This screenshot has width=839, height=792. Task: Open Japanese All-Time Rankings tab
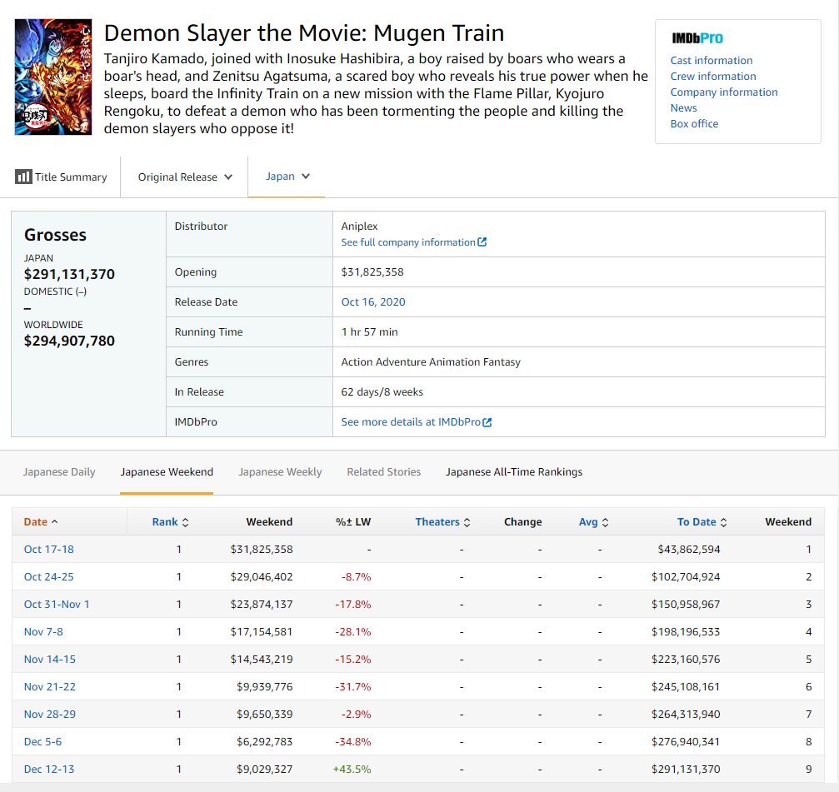click(514, 472)
